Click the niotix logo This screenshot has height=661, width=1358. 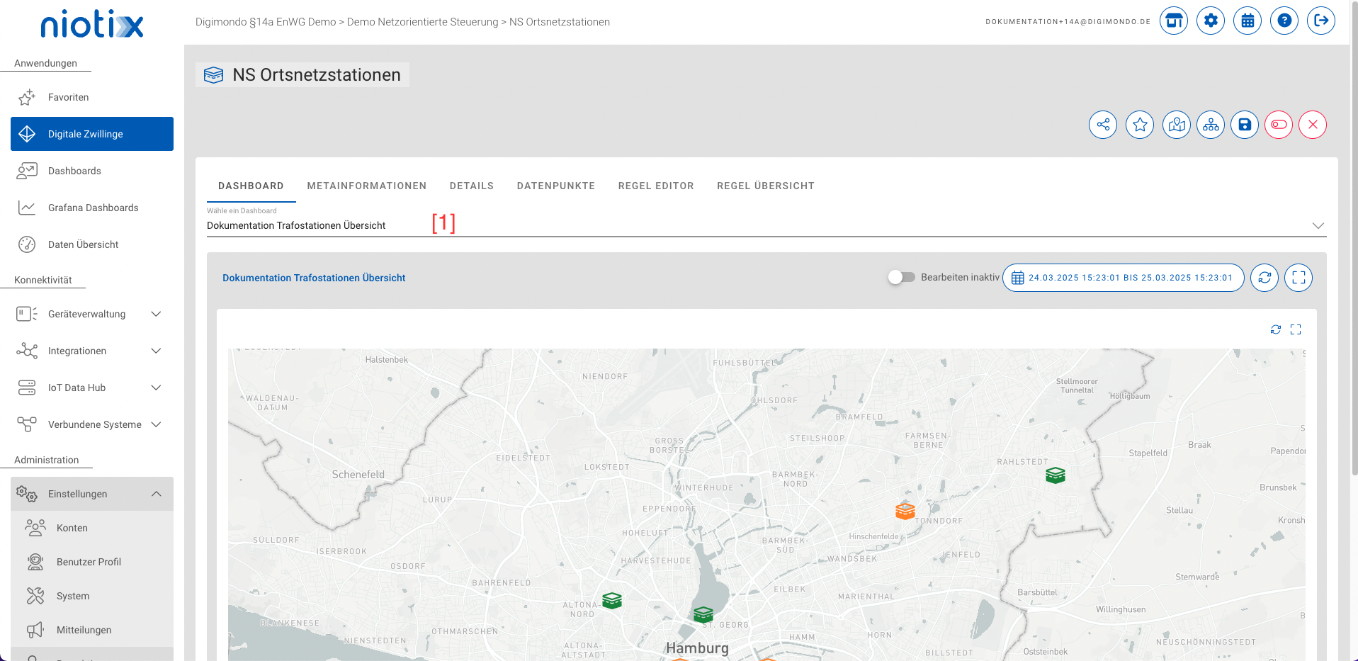(92, 24)
